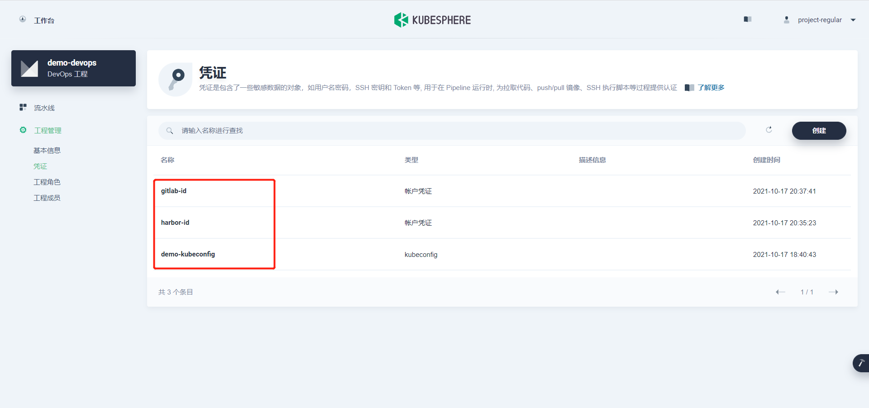Select 凭证 credentials menu item

point(40,166)
